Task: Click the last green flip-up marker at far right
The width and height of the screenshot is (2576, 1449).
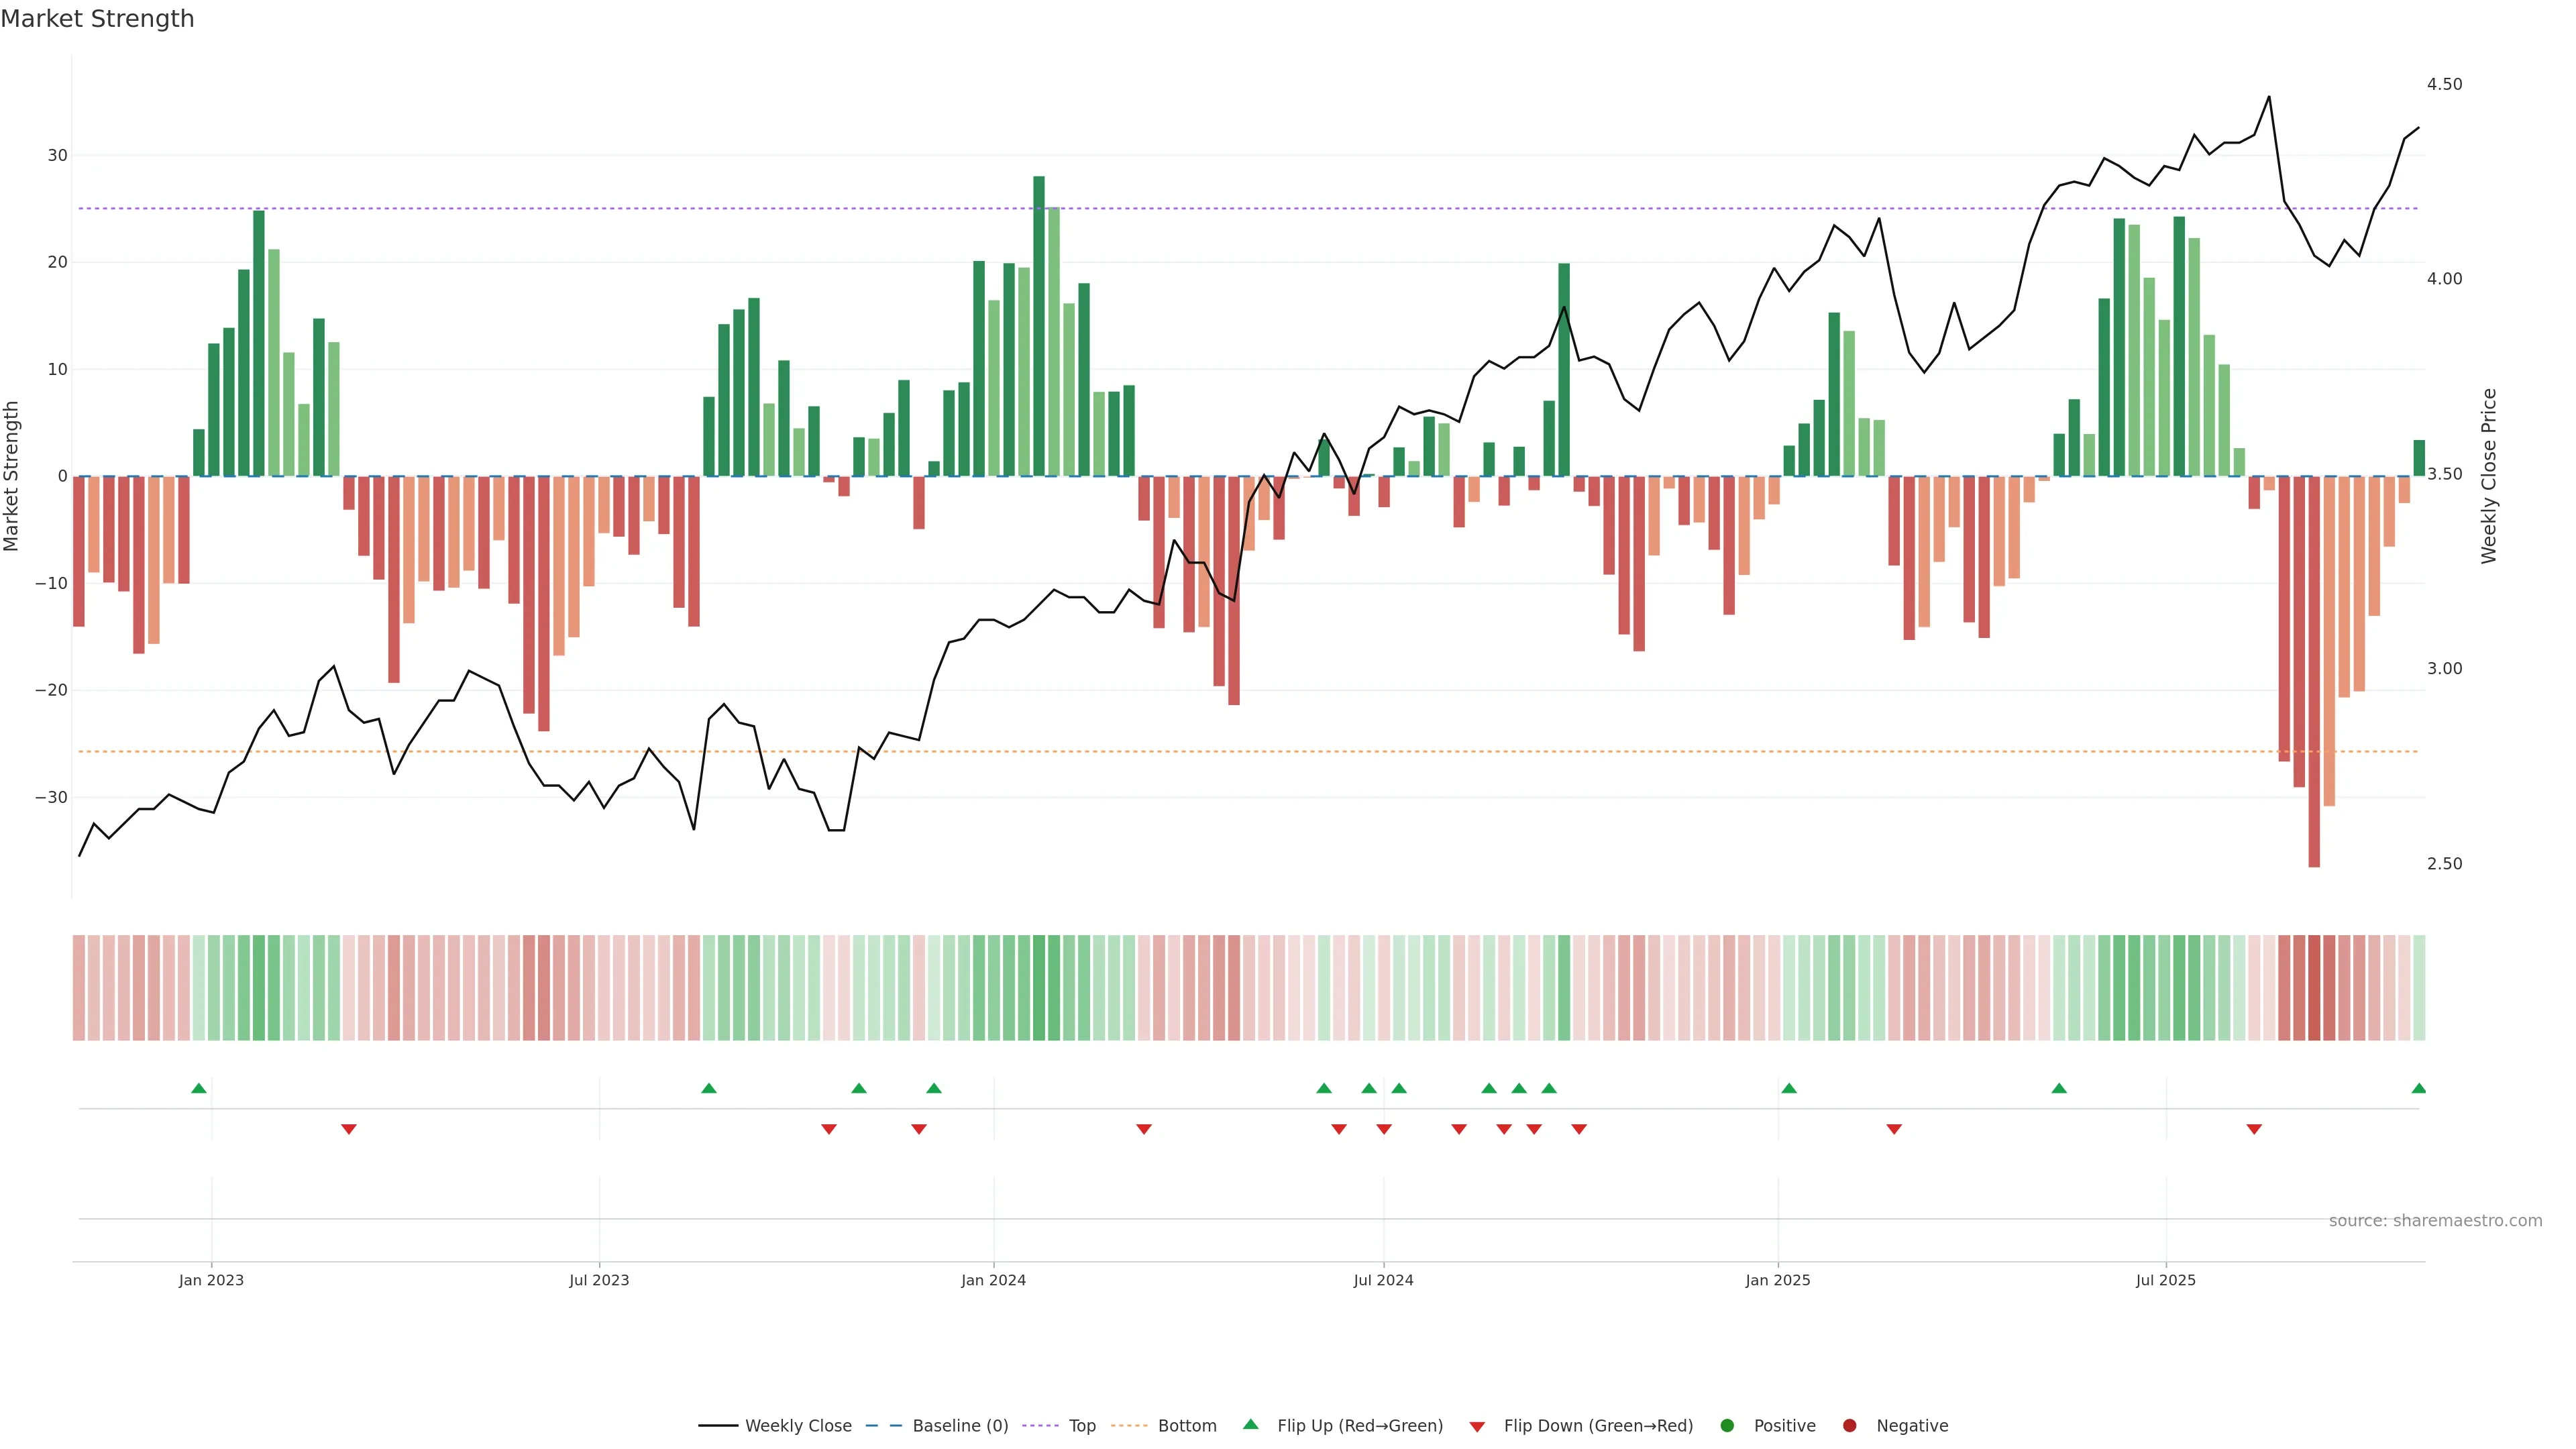Action: pos(2418,1088)
